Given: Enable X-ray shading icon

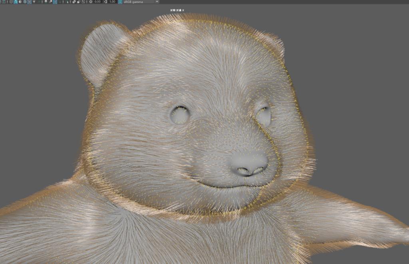Looking at the screenshot, I should [74, 2].
